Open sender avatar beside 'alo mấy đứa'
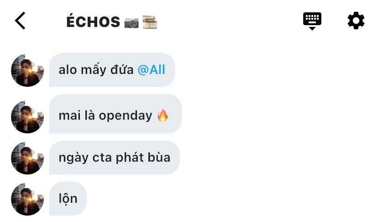The width and height of the screenshot is (378, 222). coord(27,70)
